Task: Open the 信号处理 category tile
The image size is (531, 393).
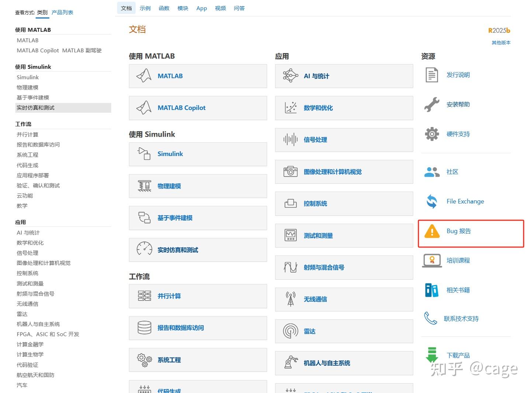Action: coord(344,140)
